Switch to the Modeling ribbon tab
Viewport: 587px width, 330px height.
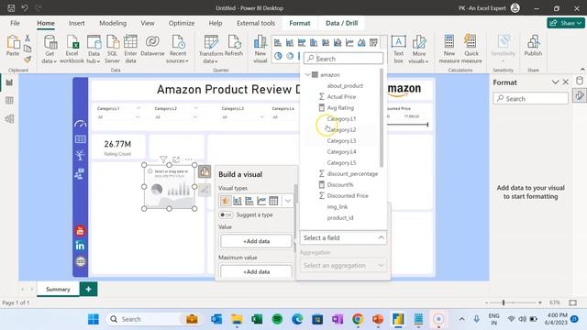click(113, 23)
